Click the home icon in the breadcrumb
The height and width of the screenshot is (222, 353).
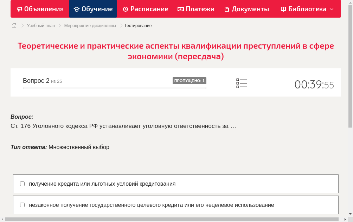coord(14,25)
